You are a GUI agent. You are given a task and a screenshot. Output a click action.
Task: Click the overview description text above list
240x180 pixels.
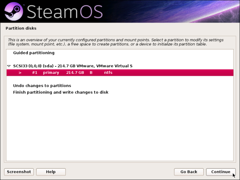(115, 42)
